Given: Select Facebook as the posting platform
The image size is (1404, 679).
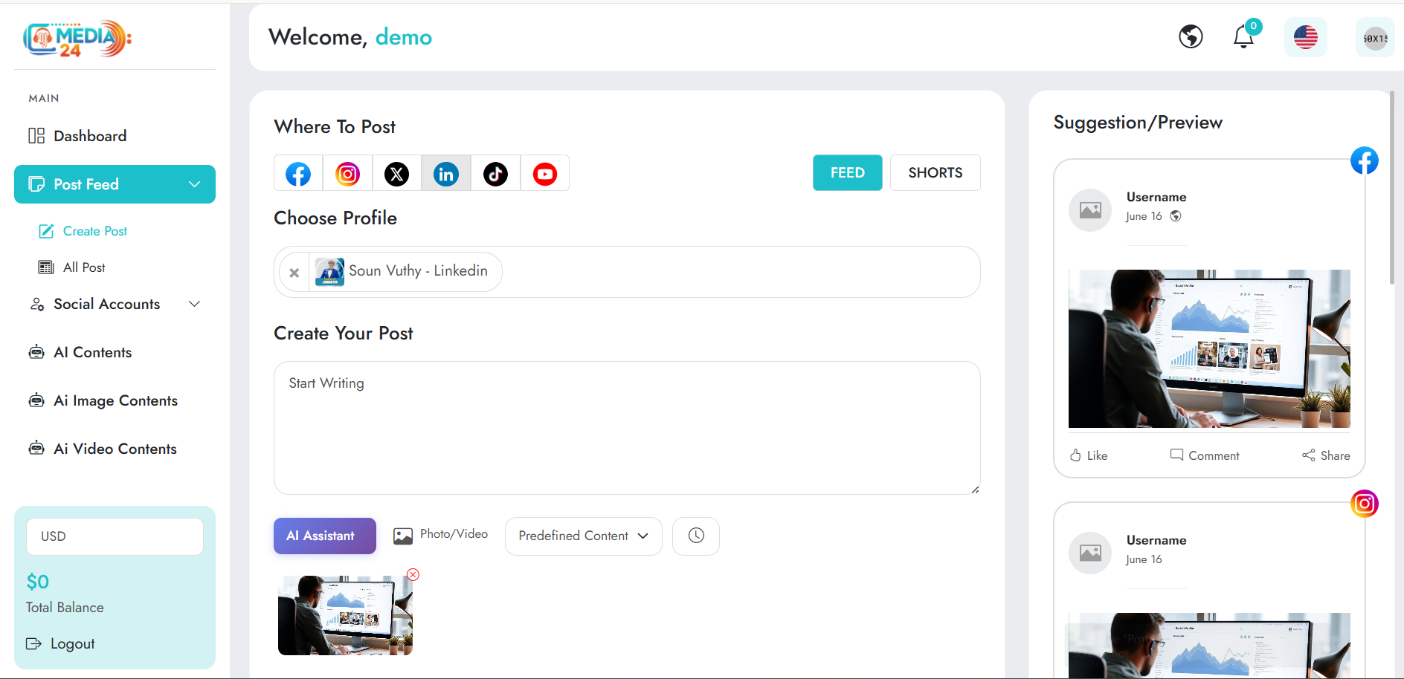Looking at the screenshot, I should [298, 174].
